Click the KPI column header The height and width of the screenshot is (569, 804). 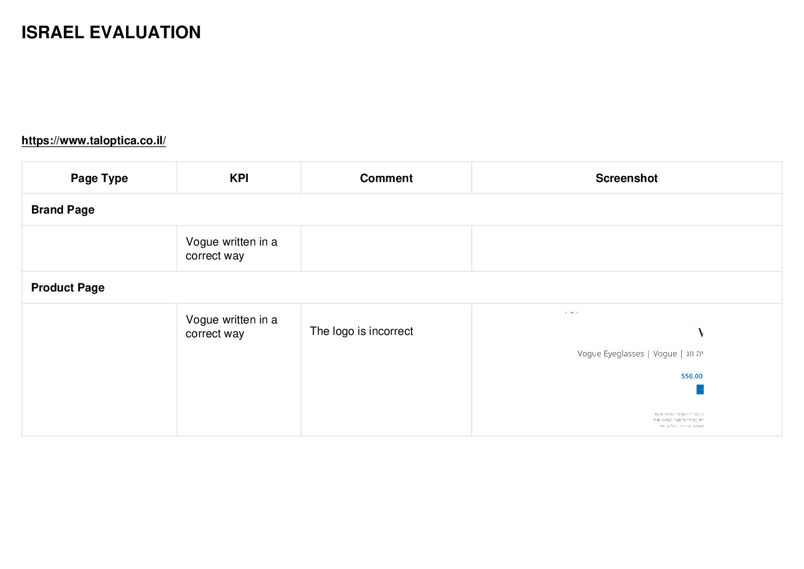[239, 178]
